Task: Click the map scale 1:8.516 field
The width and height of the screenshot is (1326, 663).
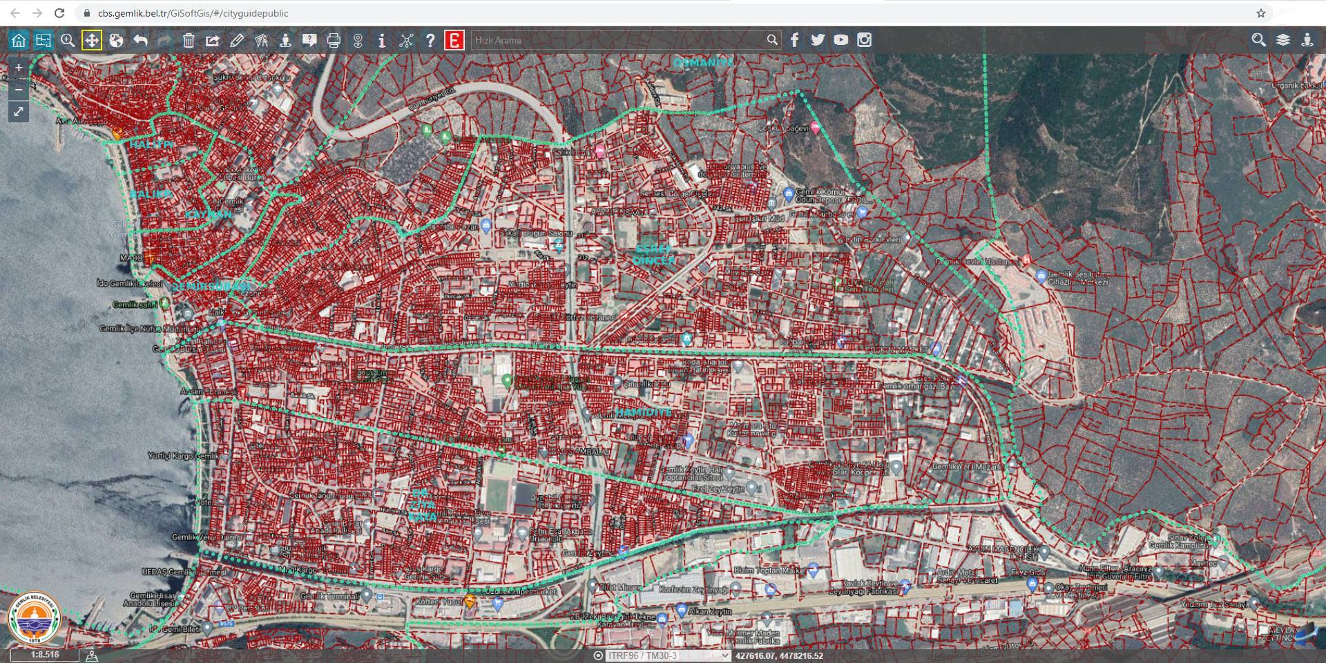Action: 45,655
